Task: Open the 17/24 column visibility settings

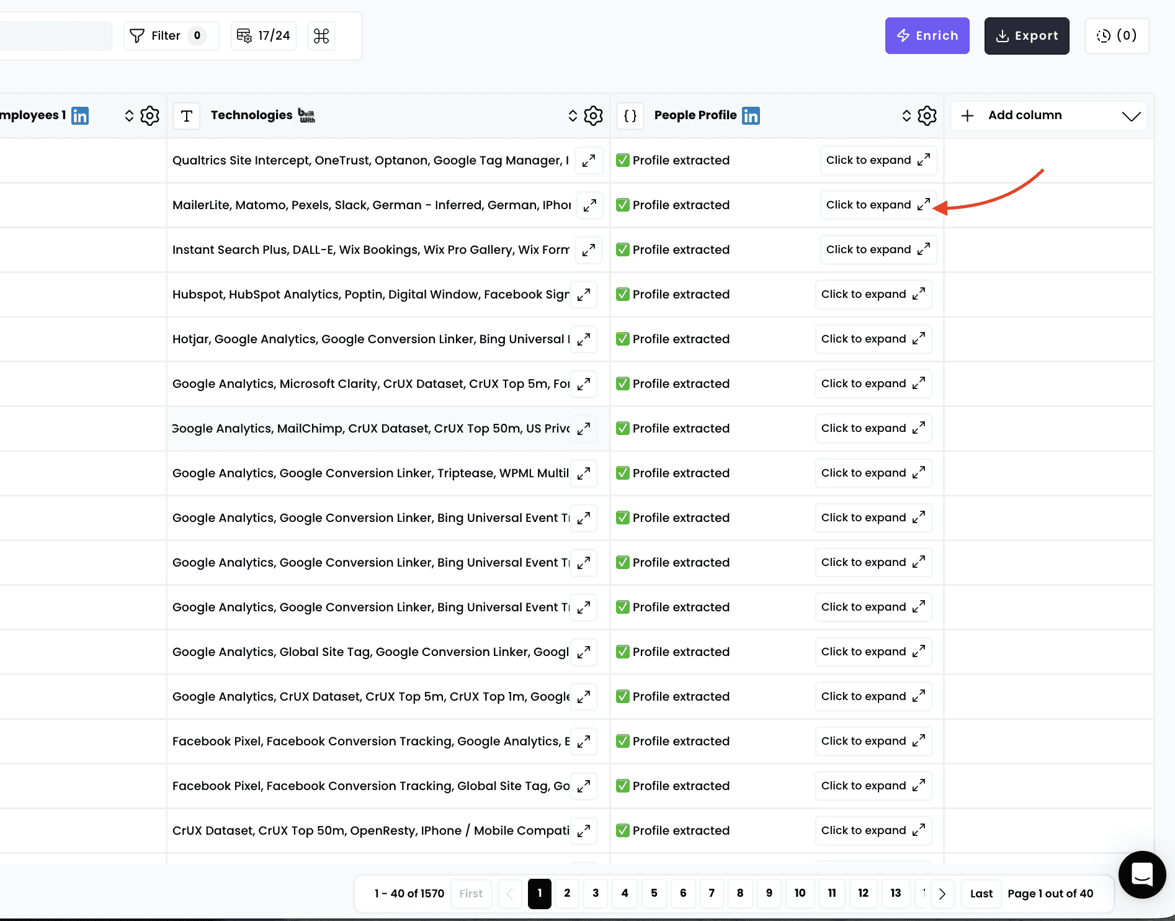Action: (264, 36)
